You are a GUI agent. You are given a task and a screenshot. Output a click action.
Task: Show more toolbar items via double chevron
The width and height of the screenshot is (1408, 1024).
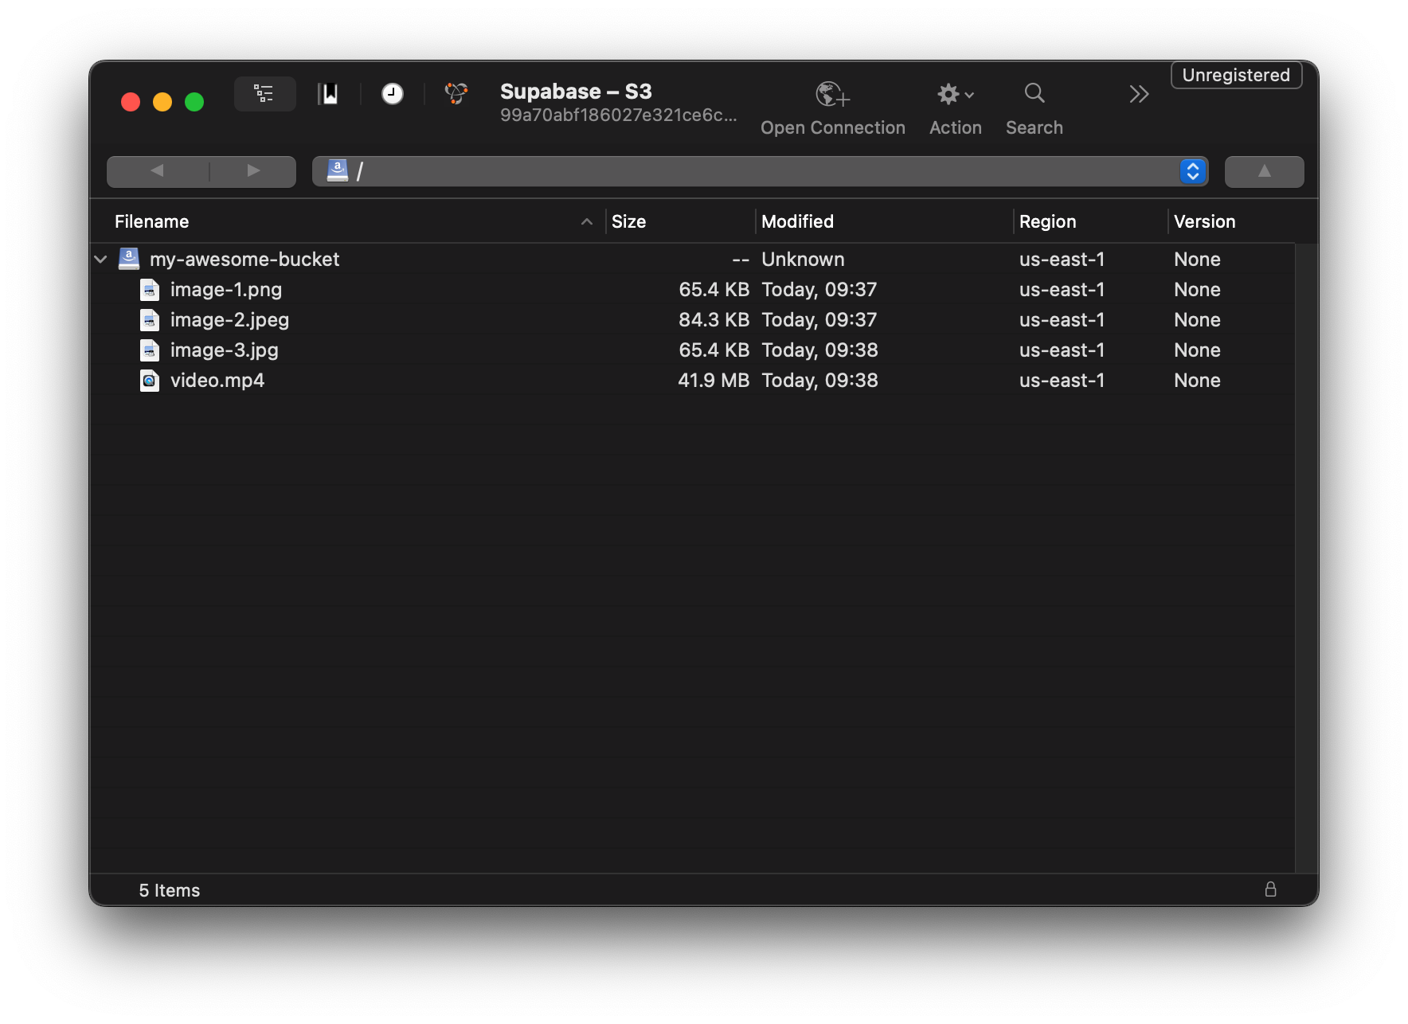pos(1139,94)
